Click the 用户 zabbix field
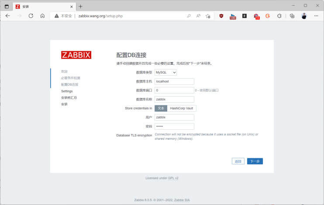Viewport: 324px width, 205px height. pos(174,117)
